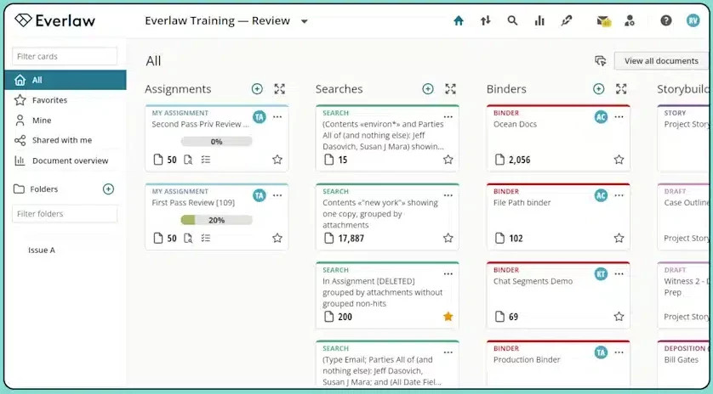
Task: Open the Storybuilder pen icon in header
Action: pyautogui.click(x=566, y=21)
